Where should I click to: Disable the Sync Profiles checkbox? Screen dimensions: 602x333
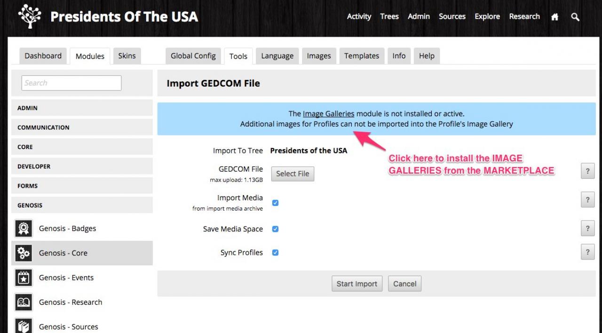pos(276,253)
